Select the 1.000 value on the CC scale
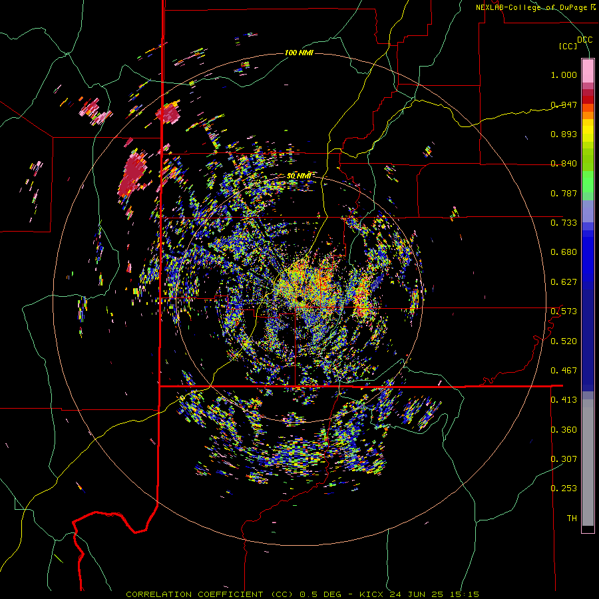 pos(564,75)
